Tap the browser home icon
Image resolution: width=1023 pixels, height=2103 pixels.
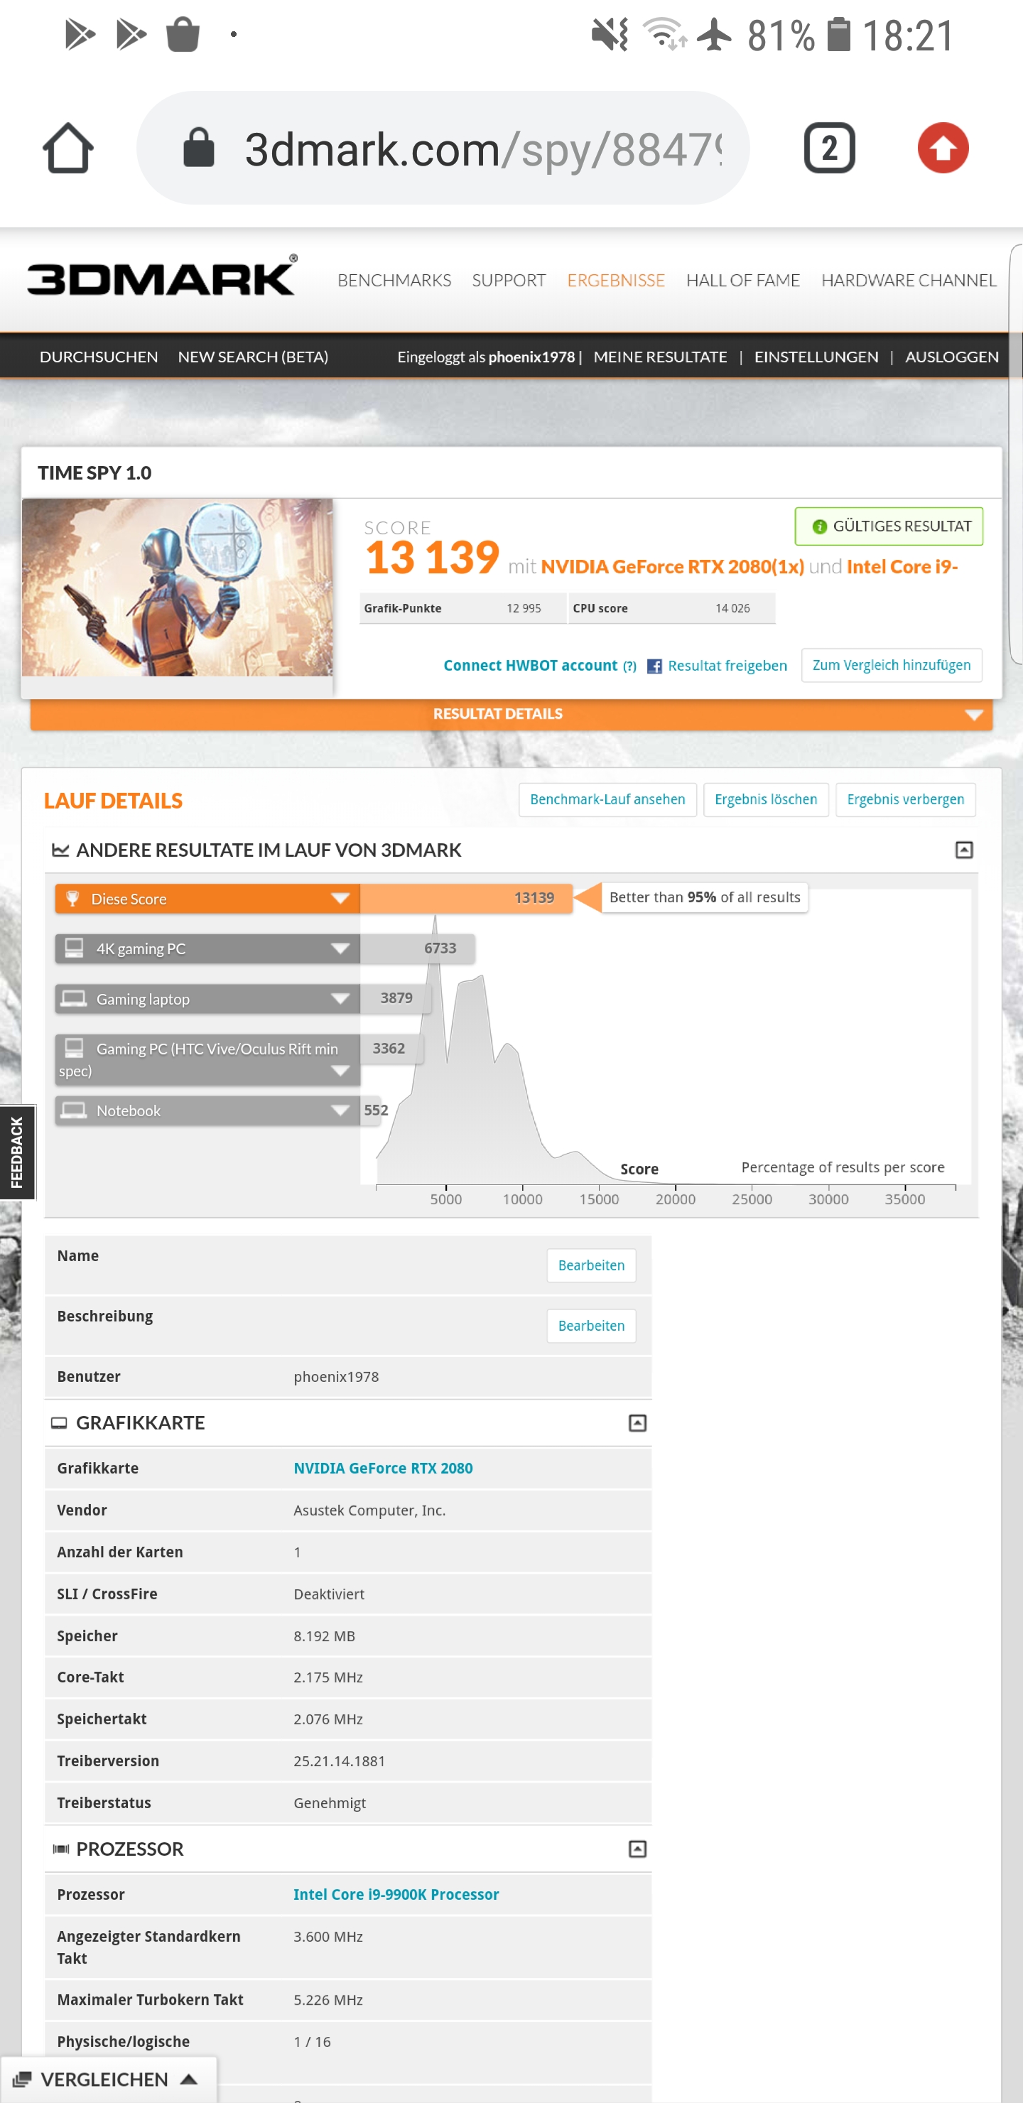point(67,148)
